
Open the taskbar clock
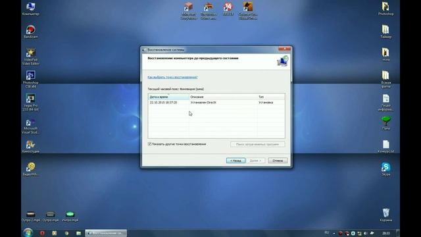tap(386, 233)
